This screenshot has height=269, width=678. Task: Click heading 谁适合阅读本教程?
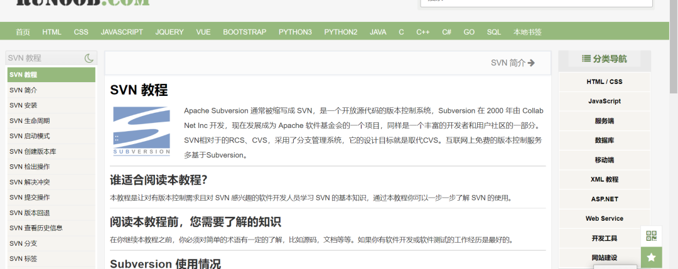(159, 180)
